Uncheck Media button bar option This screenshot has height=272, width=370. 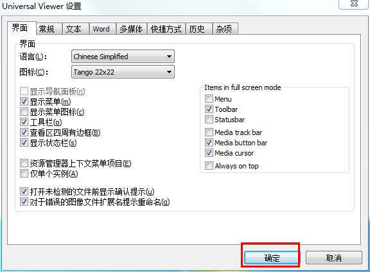pos(209,143)
